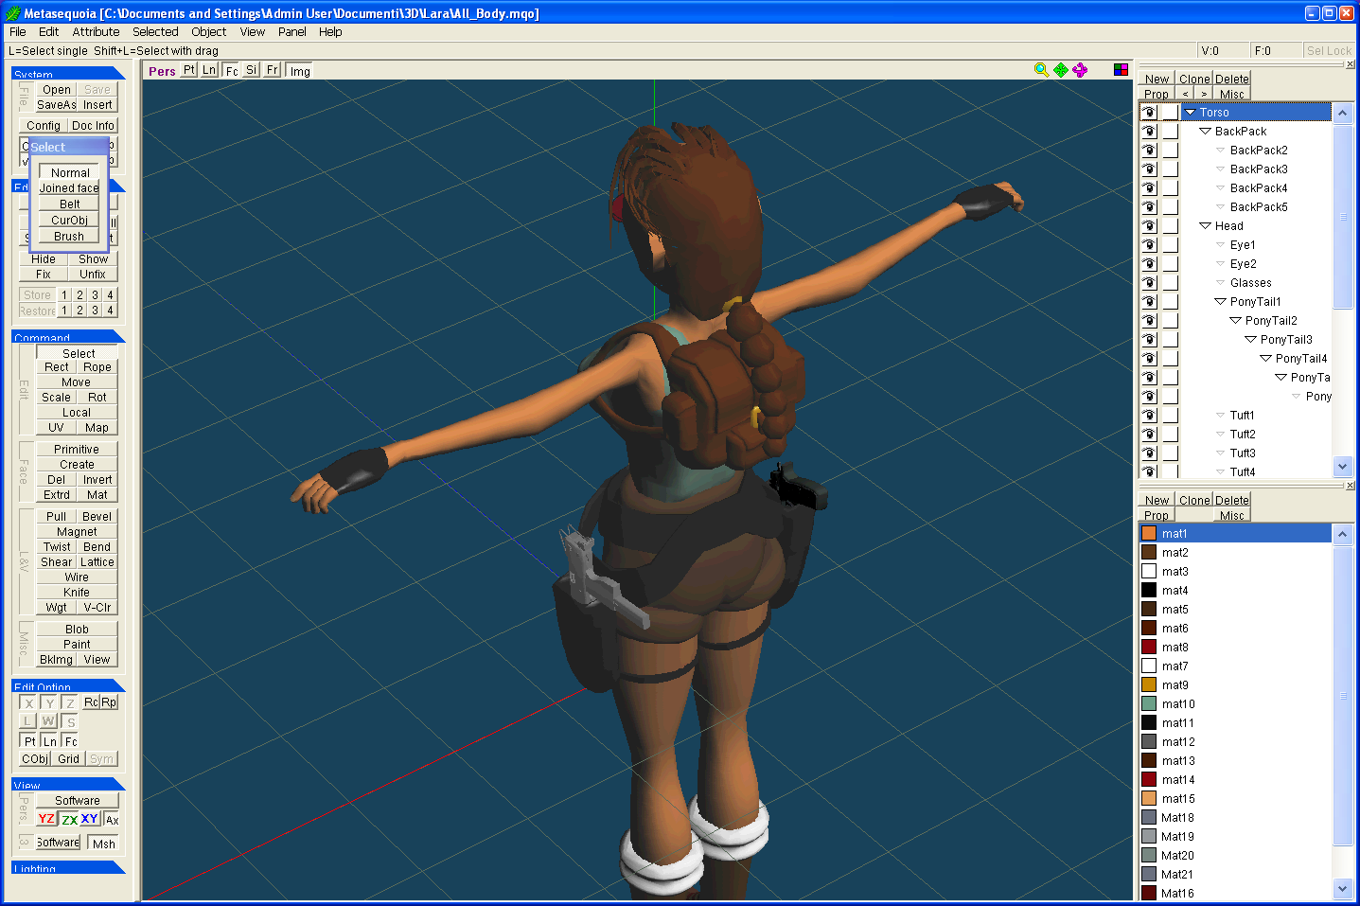1360x906 pixels.
Task: Toggle visibility of Head object
Action: tap(1149, 226)
